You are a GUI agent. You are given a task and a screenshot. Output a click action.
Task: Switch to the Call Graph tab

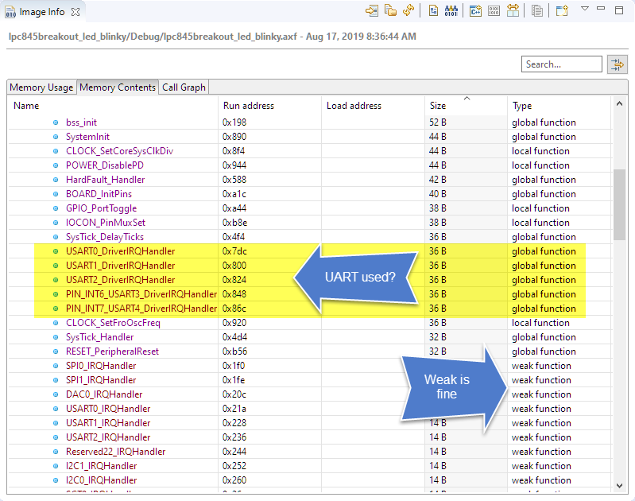coord(184,87)
